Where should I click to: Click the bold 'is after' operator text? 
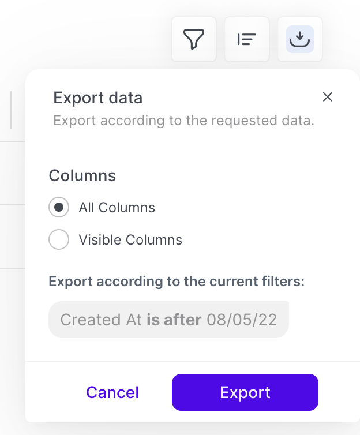[174, 320]
